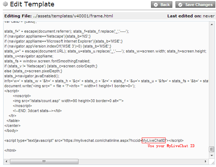Click the horizontal scrollbar right arrow
The image size is (216, 167).
pos(206,161)
